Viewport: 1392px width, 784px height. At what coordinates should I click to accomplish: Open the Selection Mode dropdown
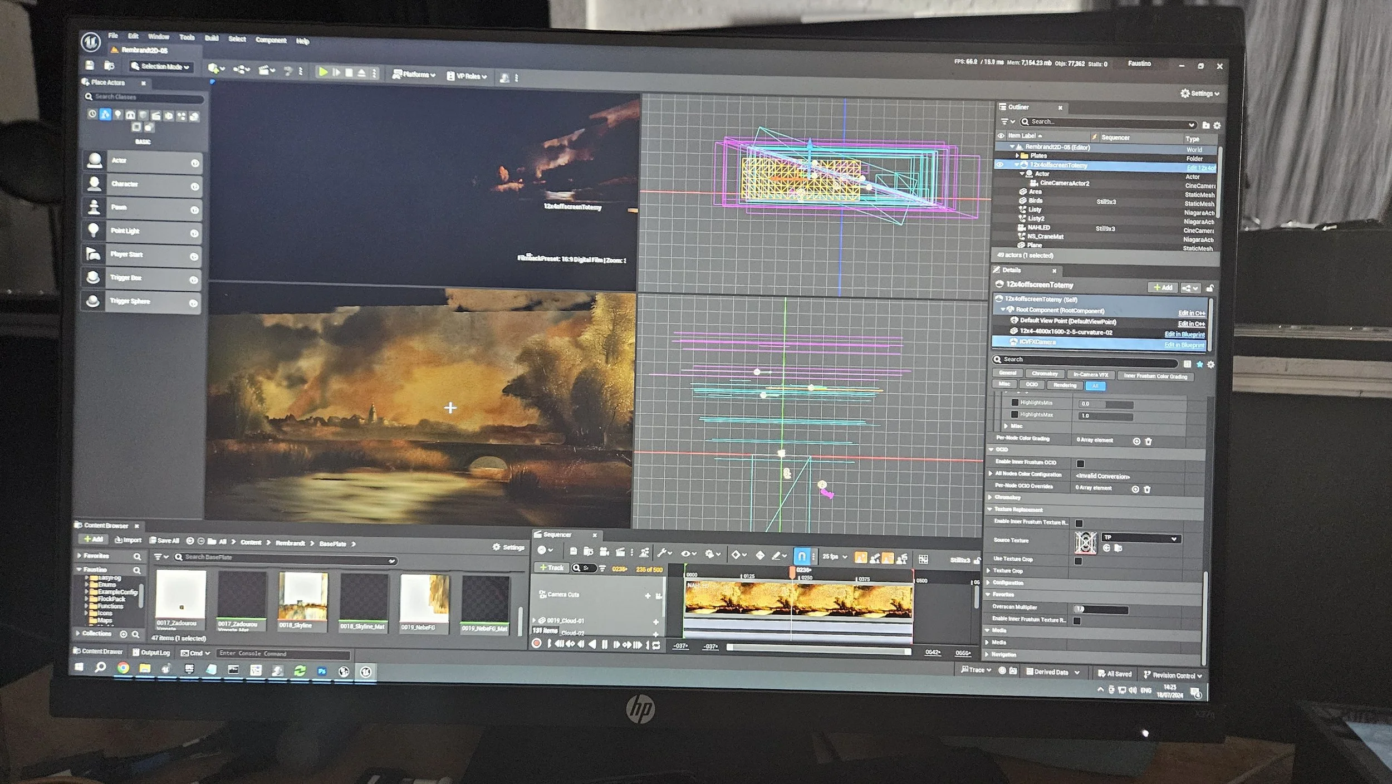pos(160,67)
